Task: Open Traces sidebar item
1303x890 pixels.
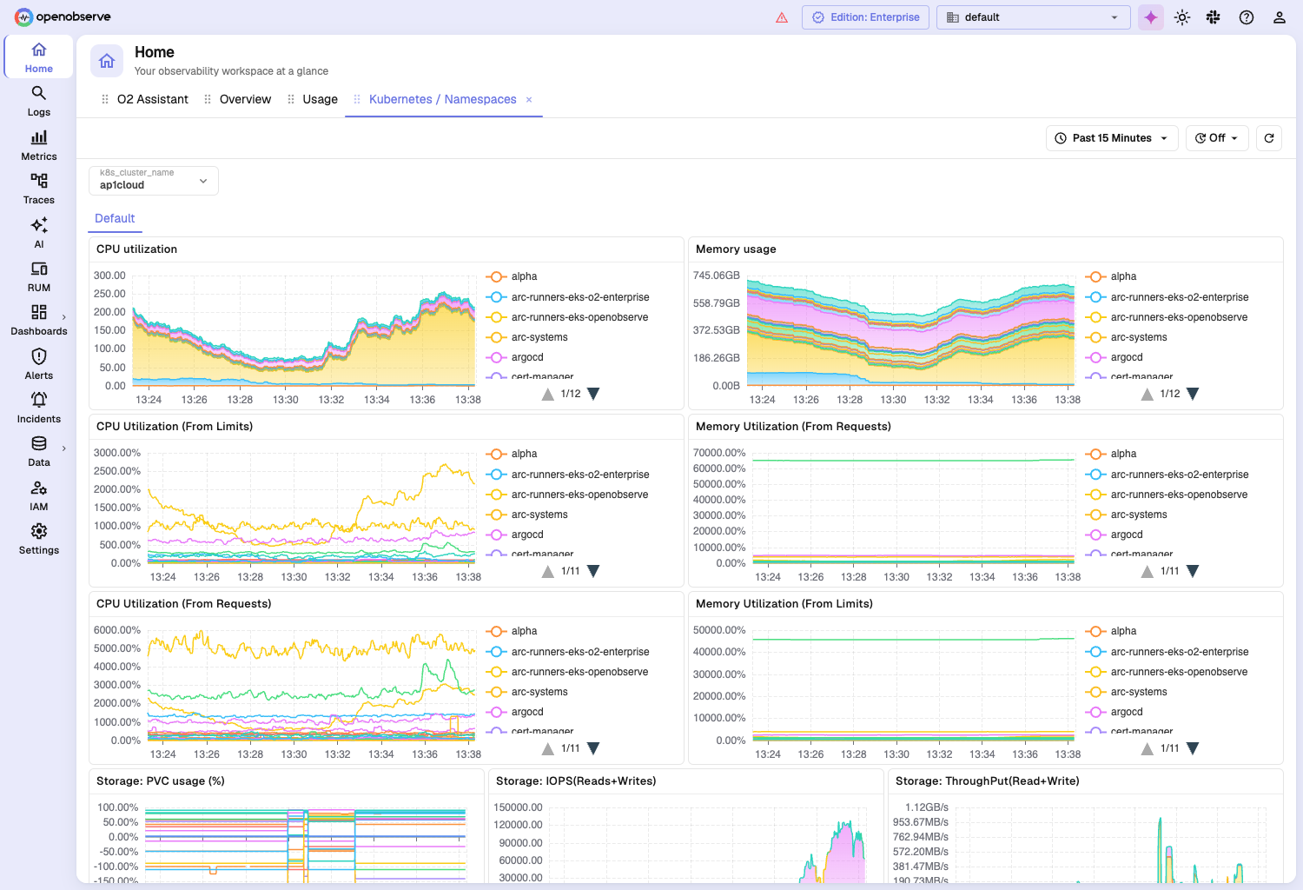Action: tap(38, 189)
